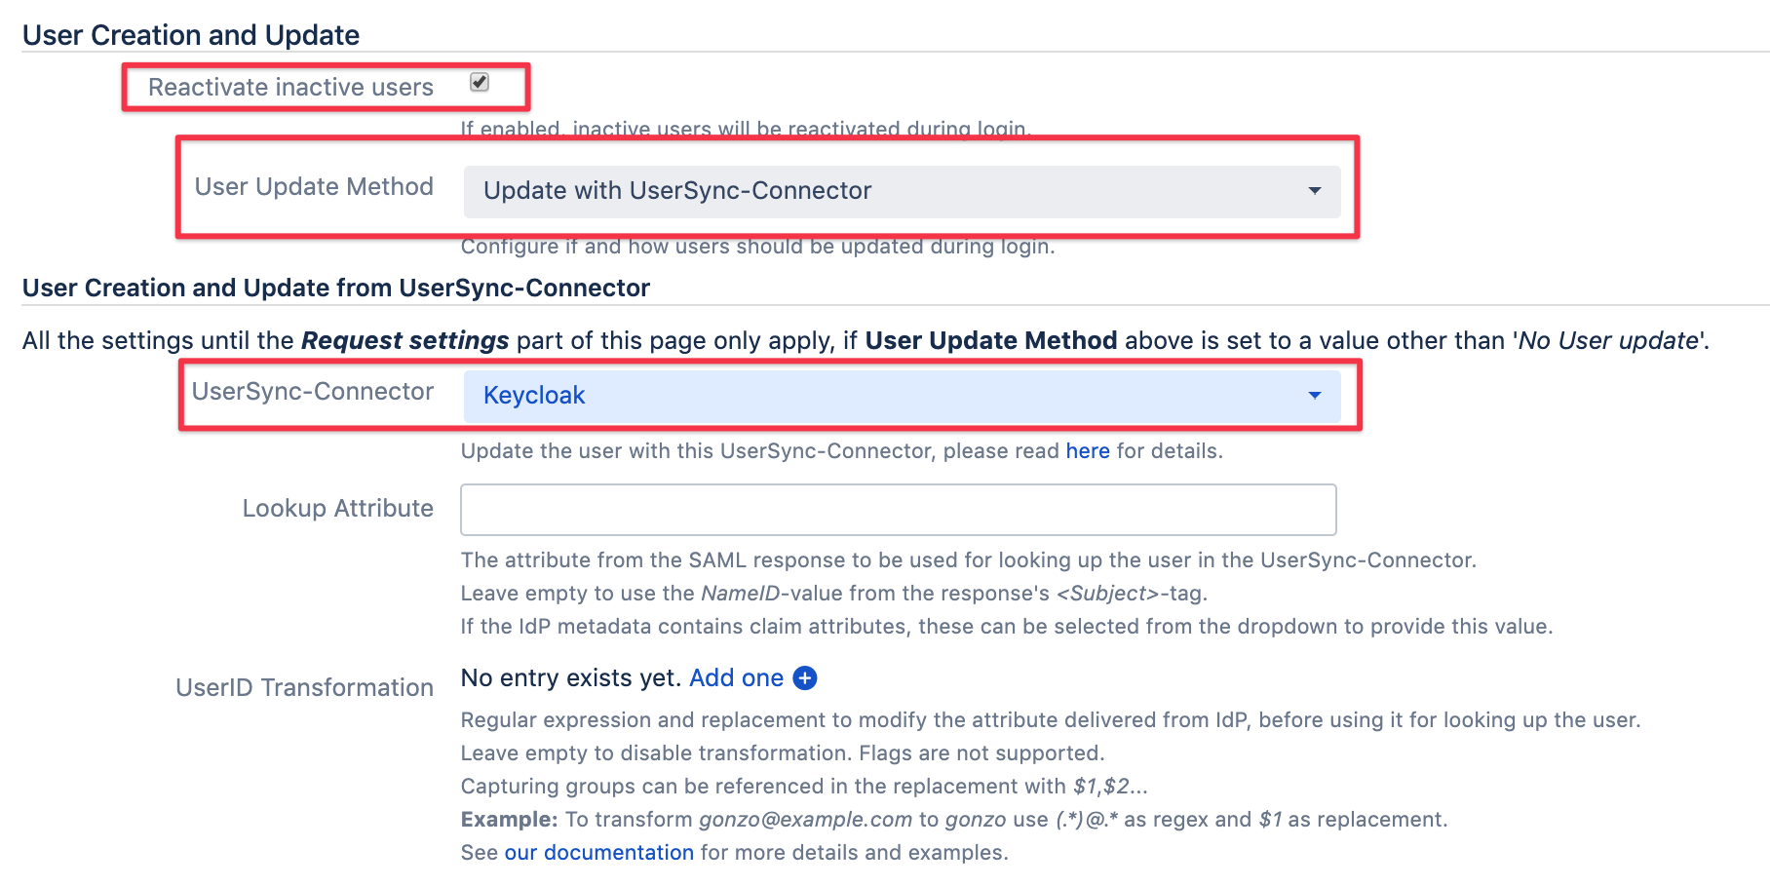Click the caret arrow in Keycloak selector
Screen dimensions: 1770x887
point(1315,396)
